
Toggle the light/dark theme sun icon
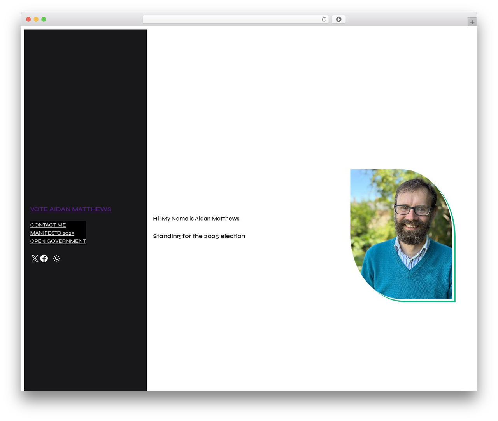pos(57,259)
